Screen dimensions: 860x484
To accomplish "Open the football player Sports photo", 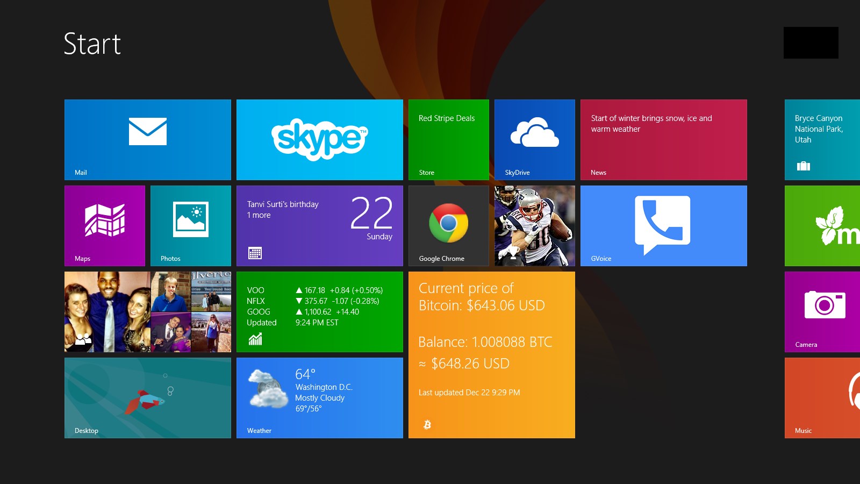I will [535, 226].
